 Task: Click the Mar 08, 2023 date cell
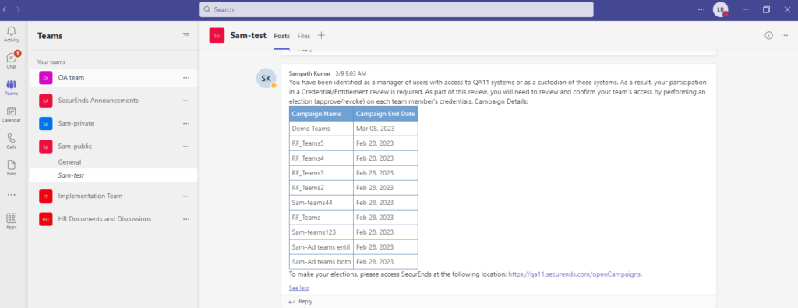[x=386, y=129]
